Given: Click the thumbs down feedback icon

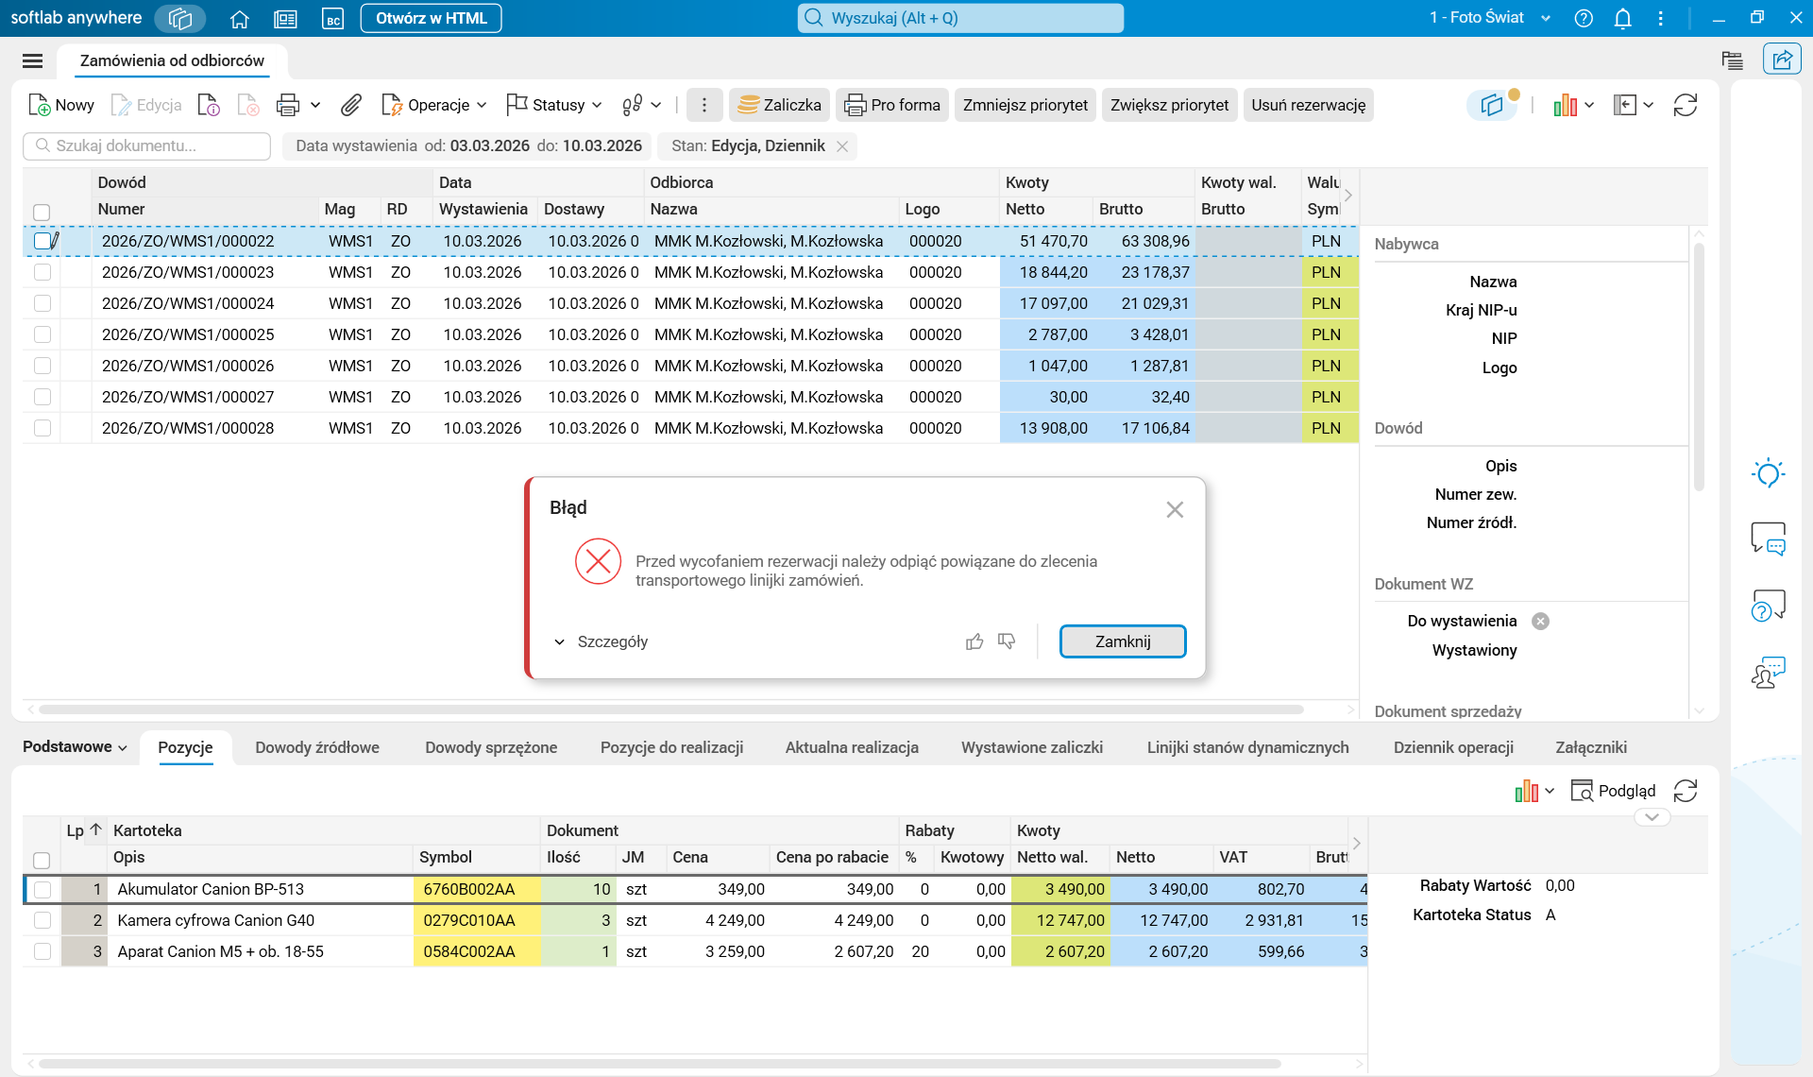Looking at the screenshot, I should pos(1007,641).
